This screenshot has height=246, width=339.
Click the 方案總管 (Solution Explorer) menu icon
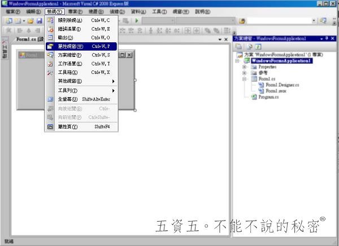coord(50,55)
